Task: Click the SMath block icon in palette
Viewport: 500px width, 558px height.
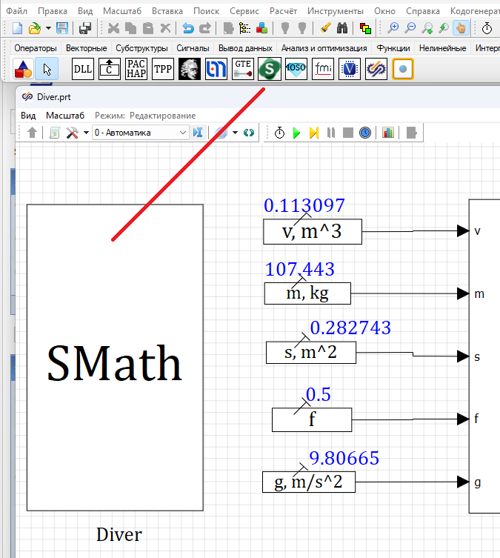Action: point(269,70)
